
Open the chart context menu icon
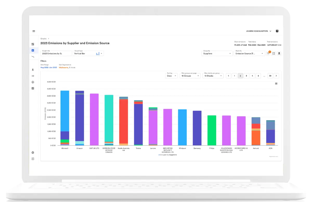click(x=276, y=83)
